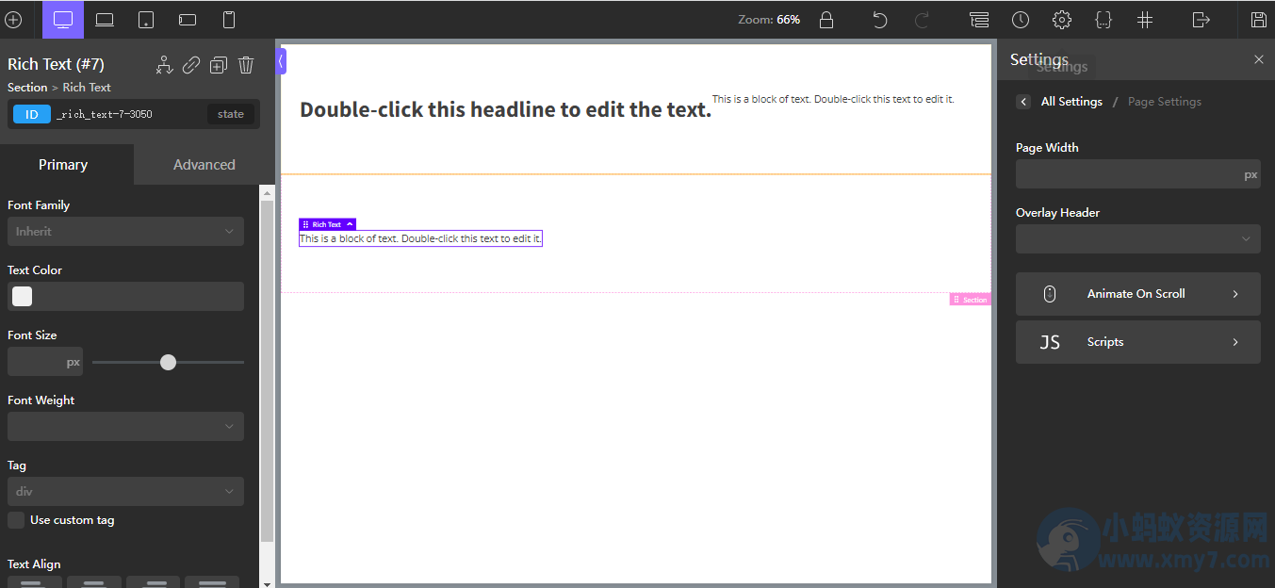Open the History clock icon
This screenshot has width=1275, height=588.
1021,20
